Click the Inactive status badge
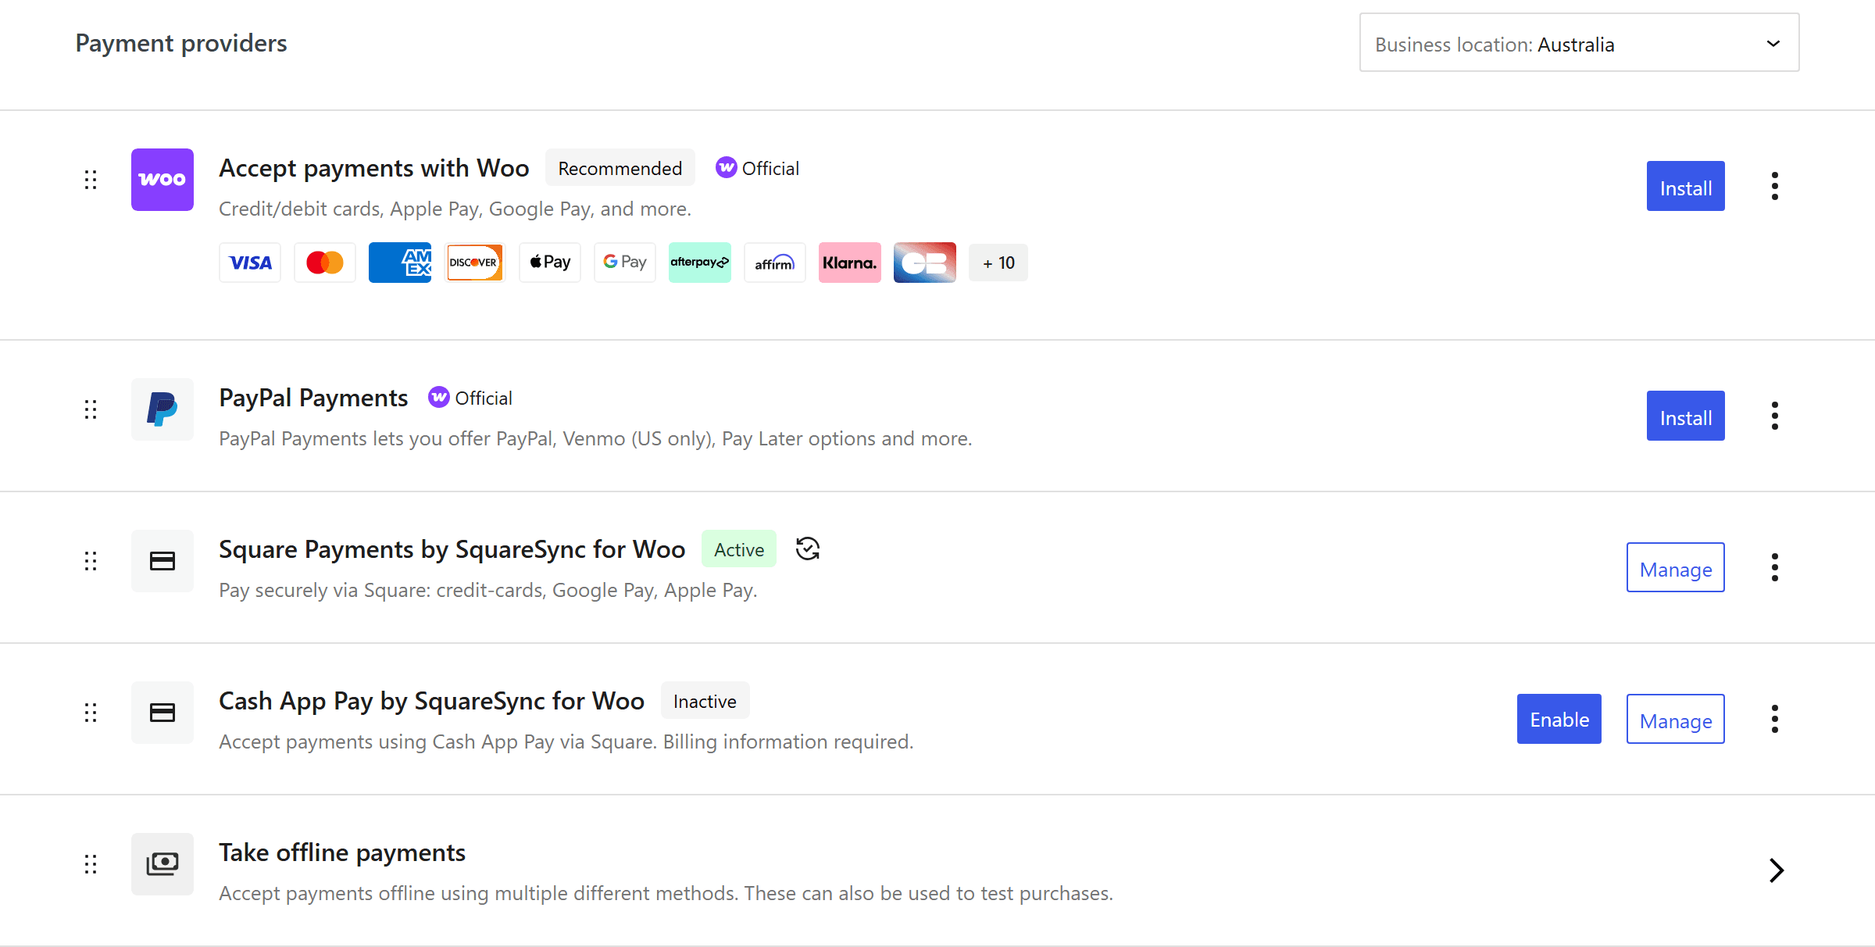 point(705,701)
